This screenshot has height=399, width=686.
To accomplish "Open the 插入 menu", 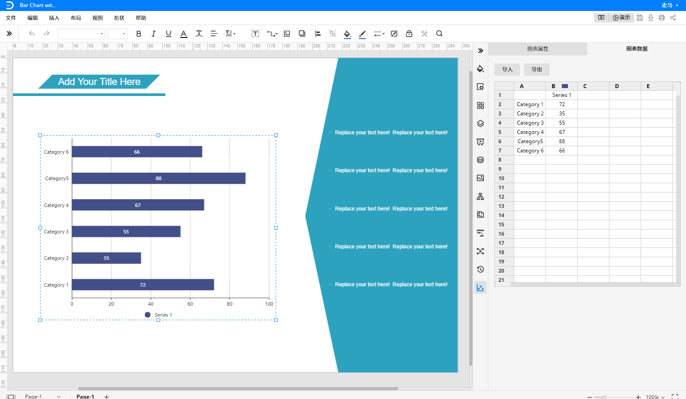I will (54, 18).
